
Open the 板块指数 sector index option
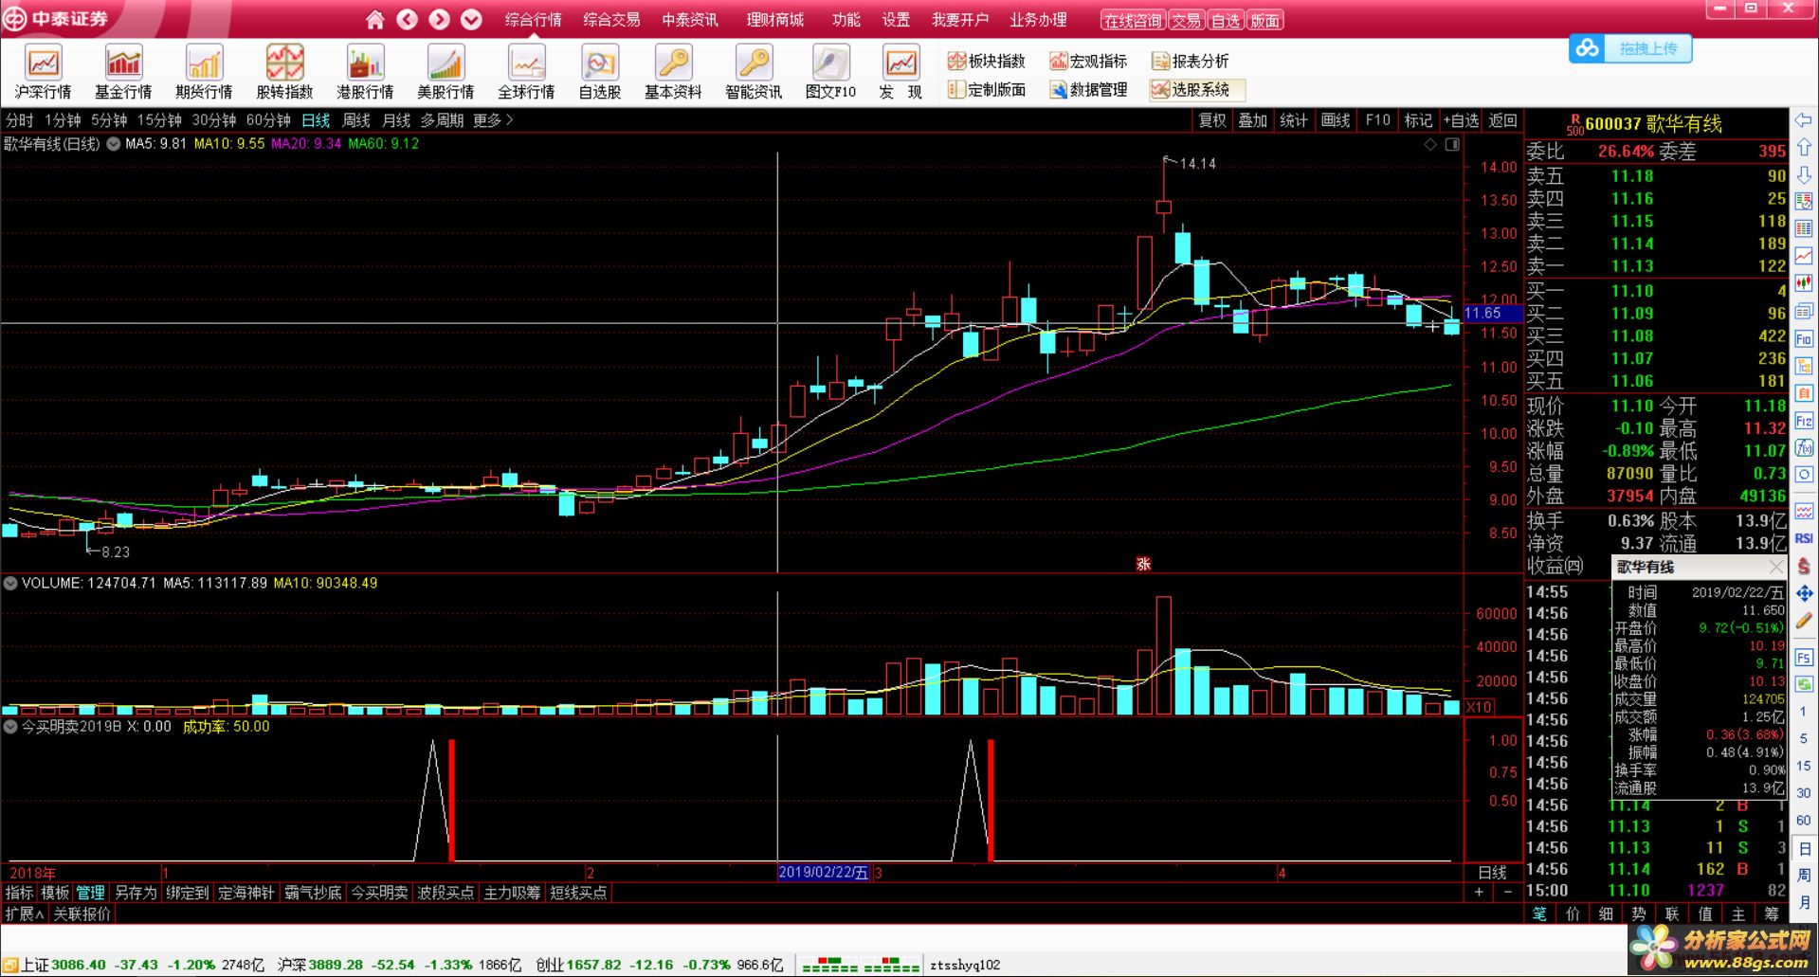click(x=987, y=61)
